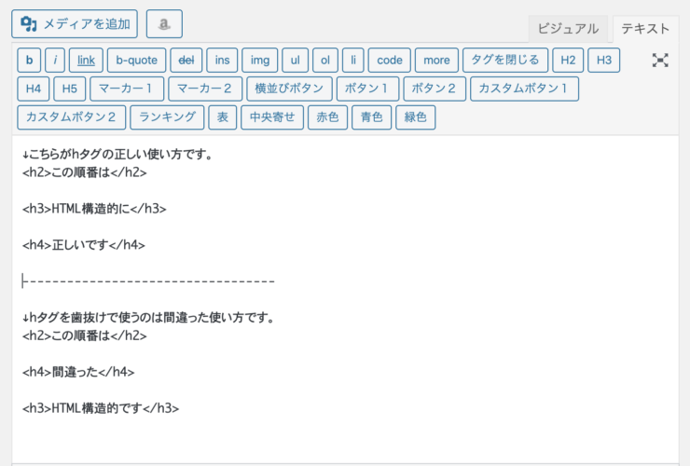Insert code tag with code button
The width and height of the screenshot is (690, 466).
390,61
